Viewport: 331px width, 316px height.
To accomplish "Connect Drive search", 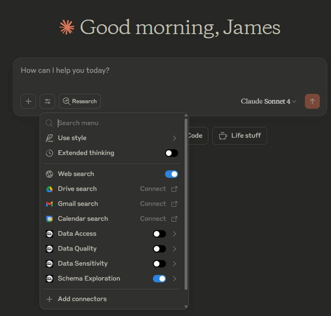I will click(153, 189).
